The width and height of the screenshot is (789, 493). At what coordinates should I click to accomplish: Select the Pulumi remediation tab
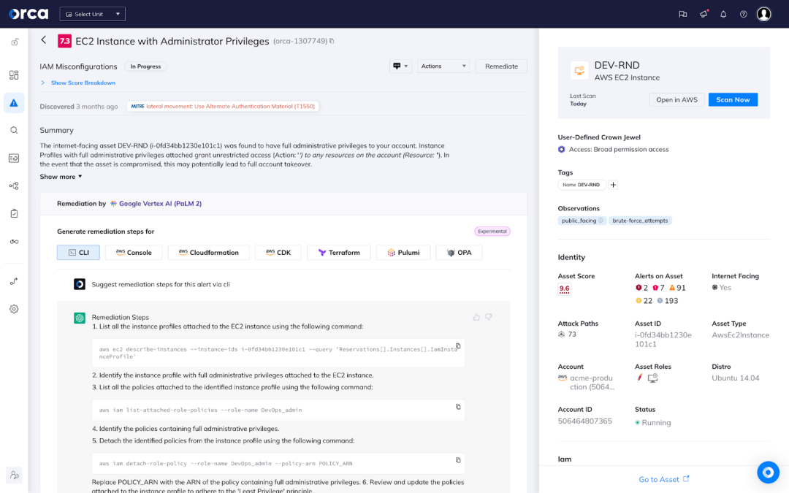tap(403, 253)
